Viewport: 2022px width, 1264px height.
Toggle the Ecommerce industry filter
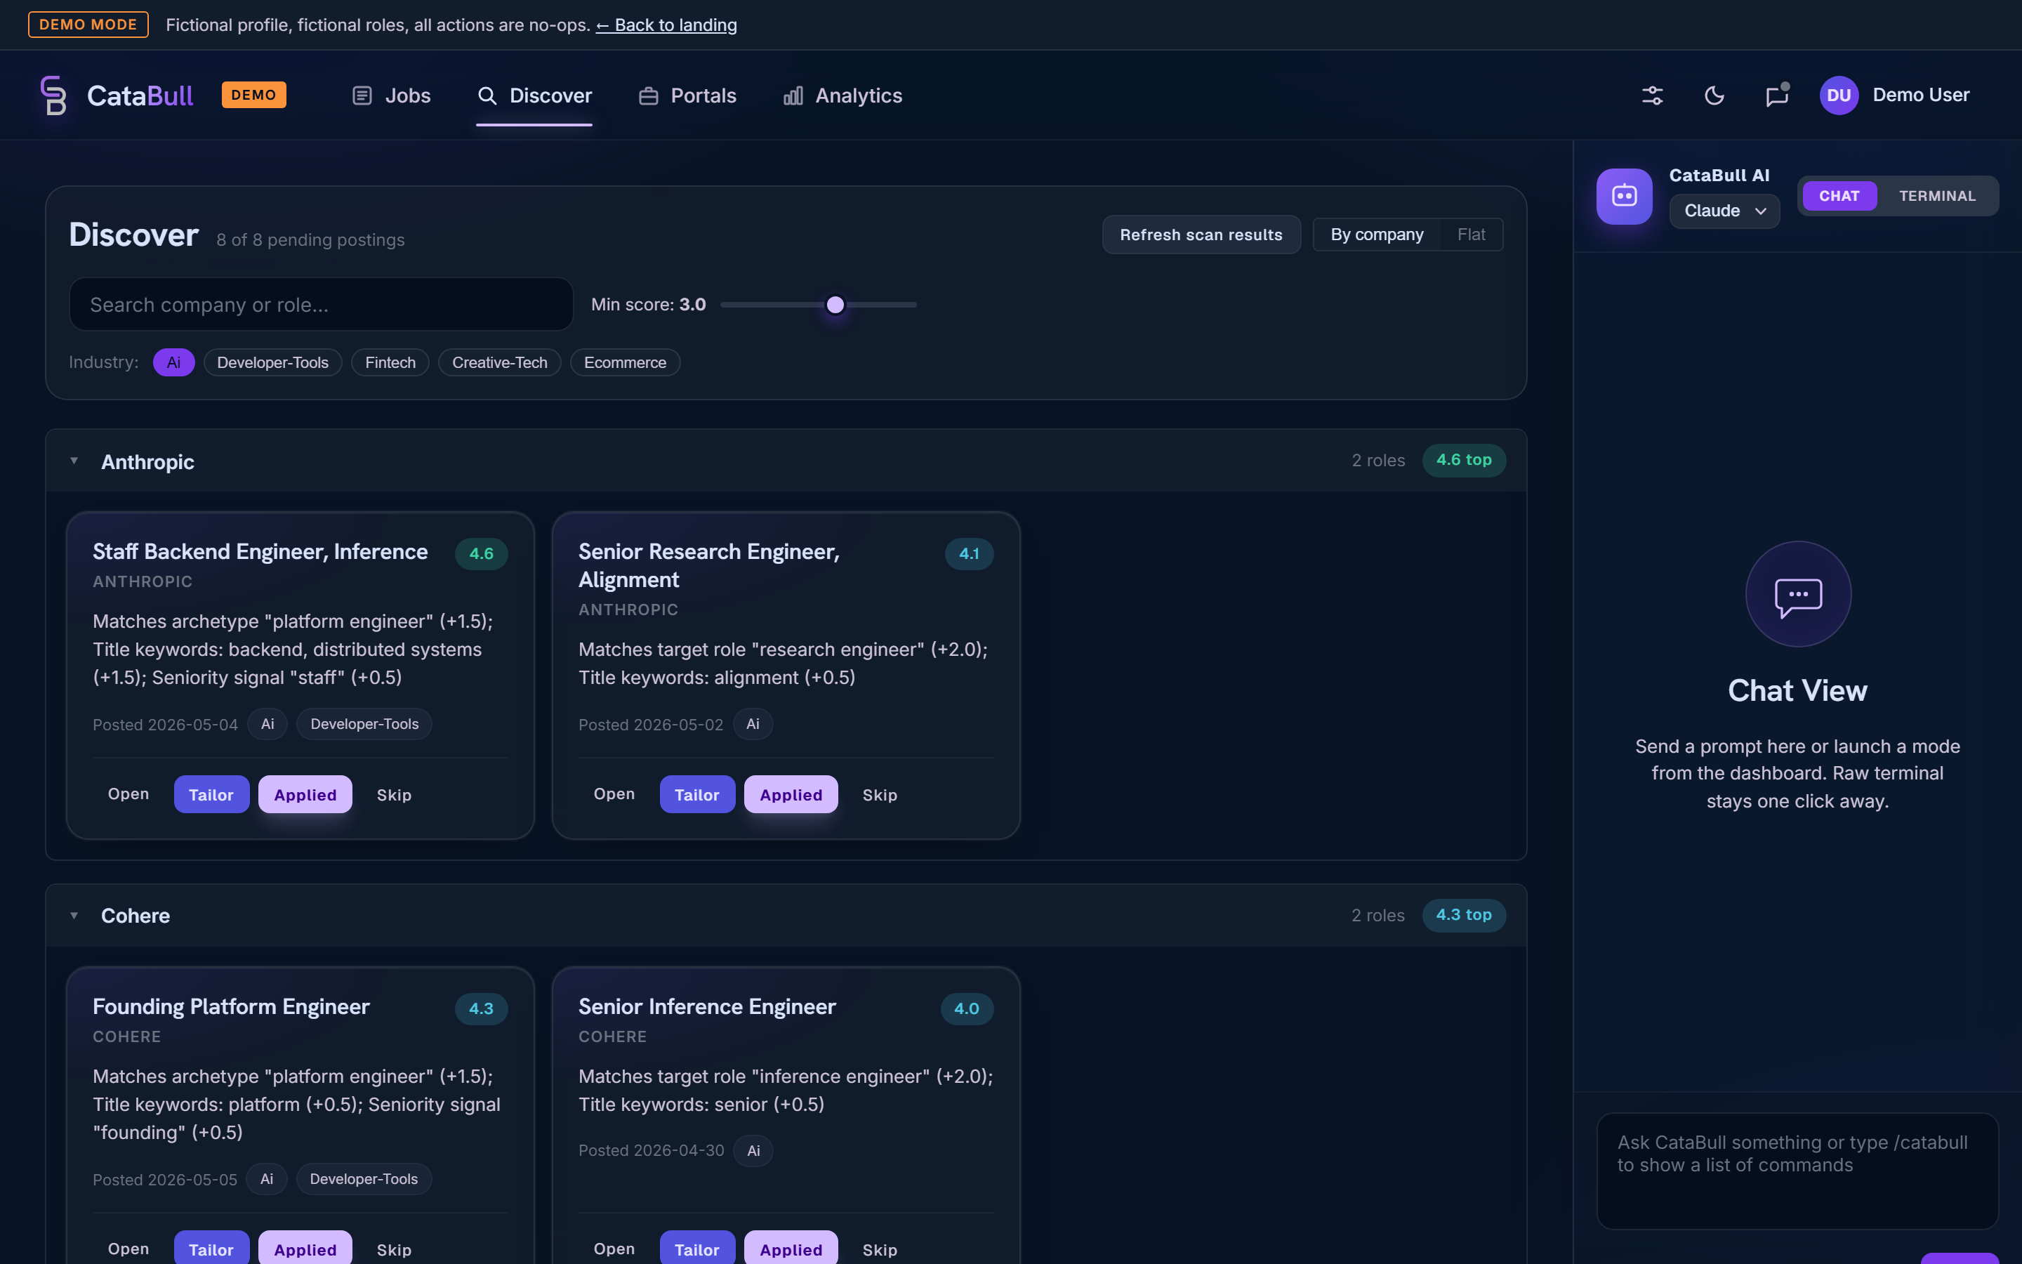(x=624, y=362)
